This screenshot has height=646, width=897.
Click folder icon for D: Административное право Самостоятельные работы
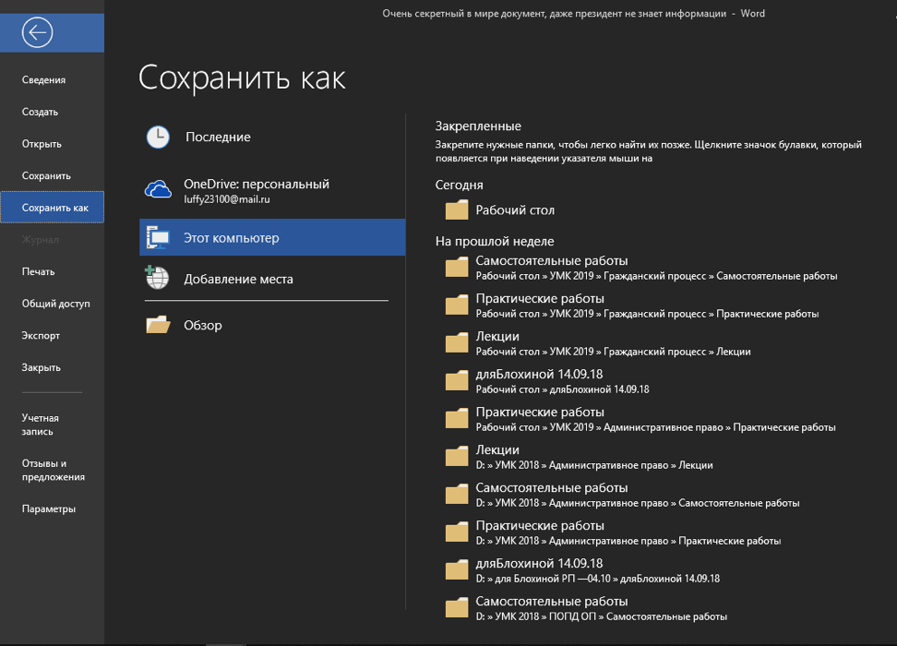(x=457, y=494)
